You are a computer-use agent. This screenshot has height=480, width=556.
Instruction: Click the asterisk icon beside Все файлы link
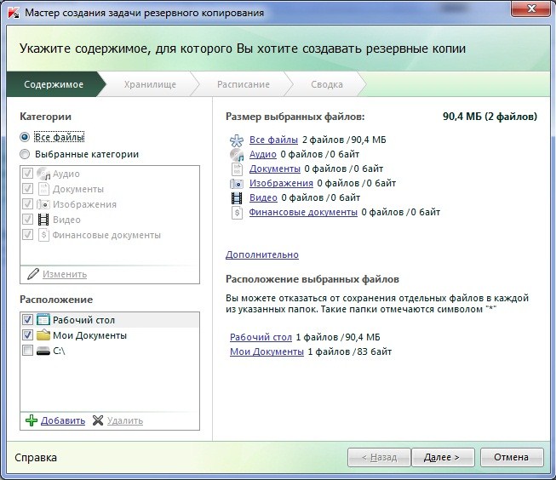point(237,140)
